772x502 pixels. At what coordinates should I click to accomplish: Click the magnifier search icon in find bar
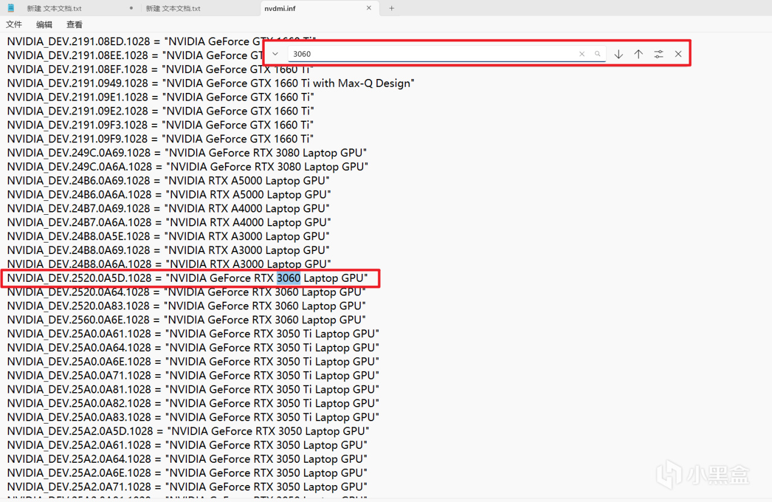tap(598, 54)
